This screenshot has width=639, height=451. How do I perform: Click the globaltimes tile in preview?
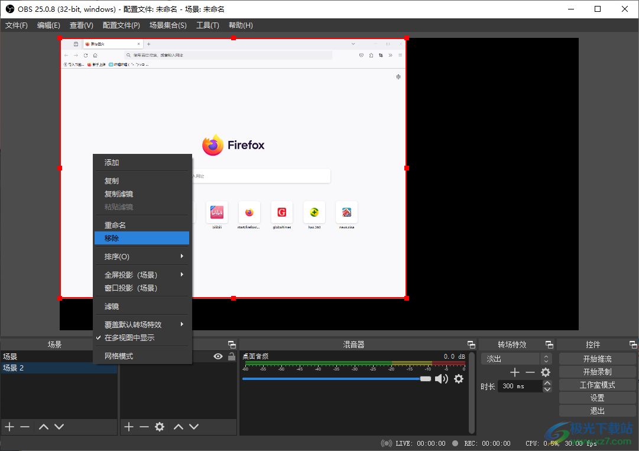tap(281, 212)
